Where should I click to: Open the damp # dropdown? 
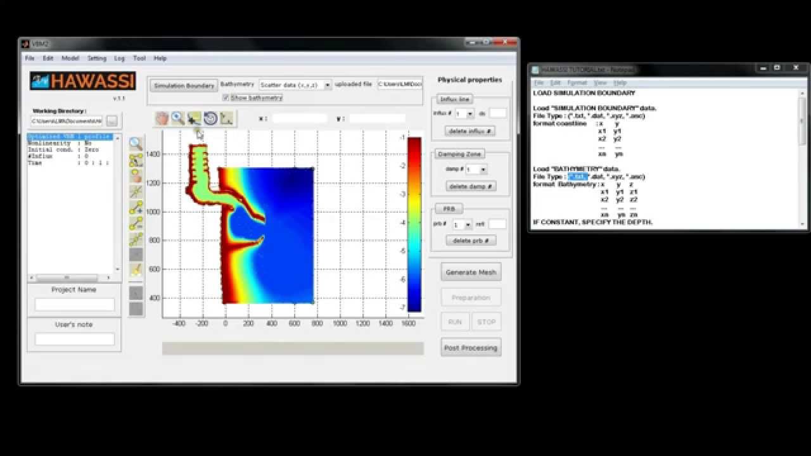coord(476,170)
